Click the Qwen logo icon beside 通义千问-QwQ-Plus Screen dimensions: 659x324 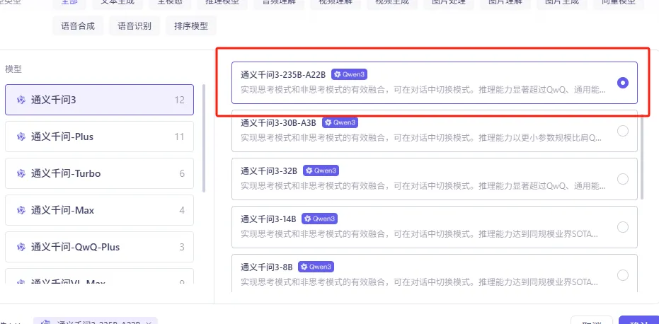(x=21, y=247)
